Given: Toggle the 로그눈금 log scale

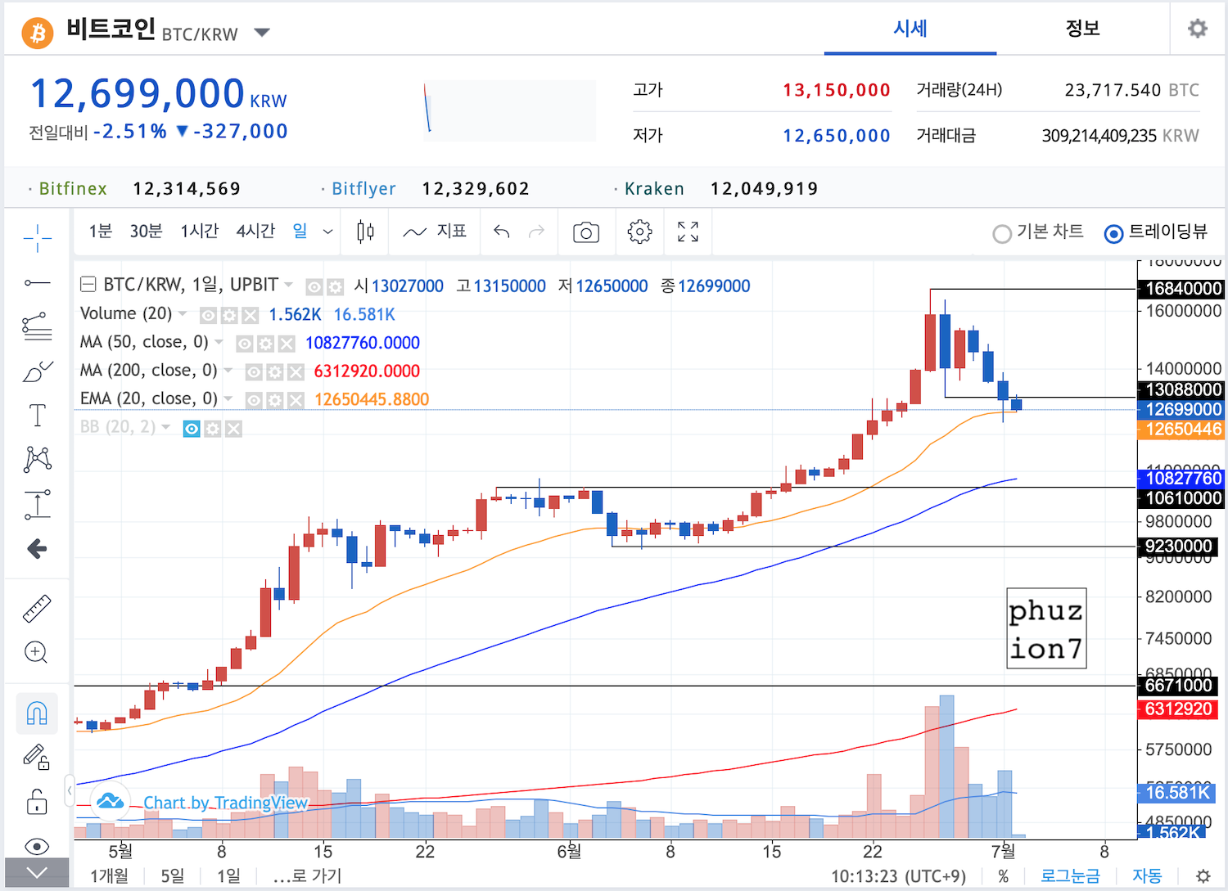Looking at the screenshot, I should click(x=1071, y=876).
